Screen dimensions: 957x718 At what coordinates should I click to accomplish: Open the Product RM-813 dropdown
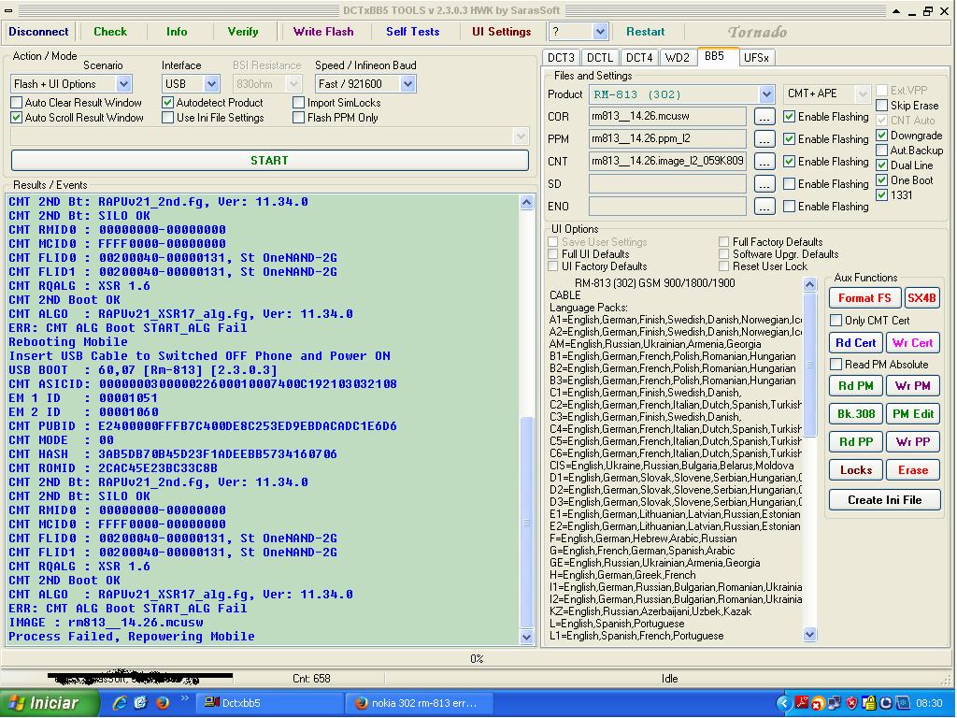(767, 94)
